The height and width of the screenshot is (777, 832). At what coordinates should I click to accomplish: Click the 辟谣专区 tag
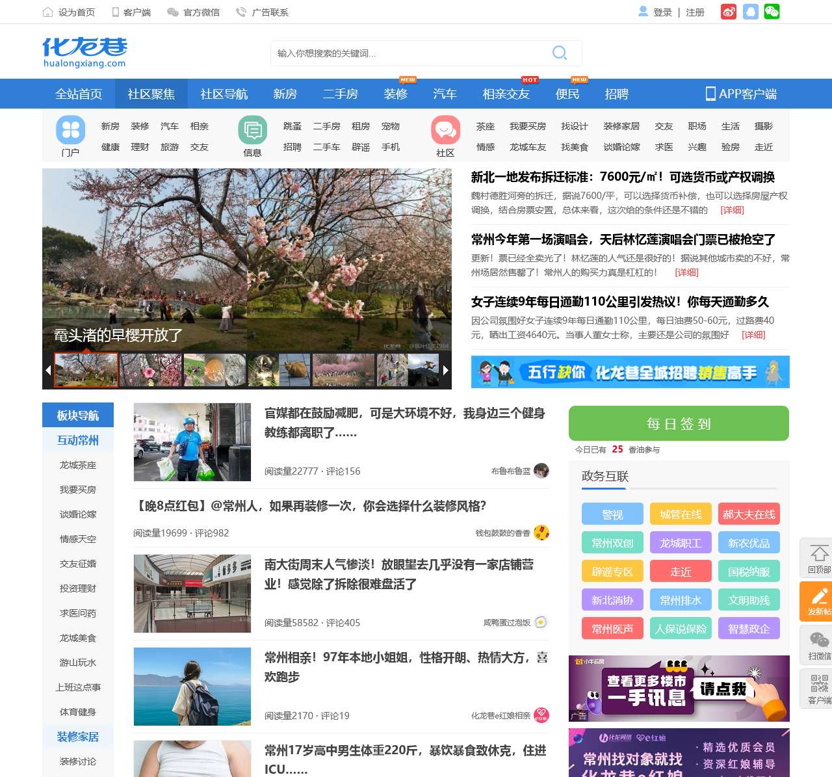click(612, 571)
